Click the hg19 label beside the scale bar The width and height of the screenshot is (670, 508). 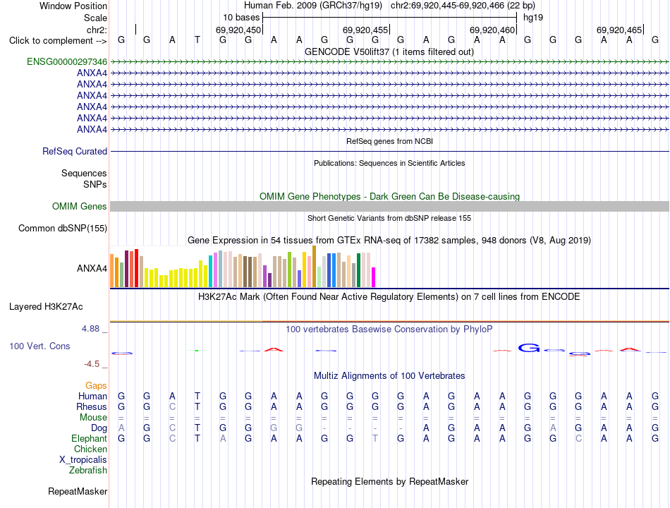tap(533, 18)
